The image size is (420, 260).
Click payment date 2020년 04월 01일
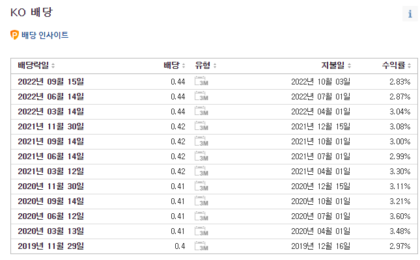click(320, 231)
